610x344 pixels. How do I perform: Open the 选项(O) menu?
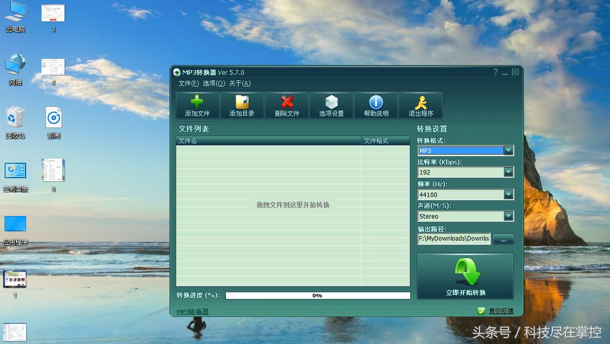(x=213, y=83)
